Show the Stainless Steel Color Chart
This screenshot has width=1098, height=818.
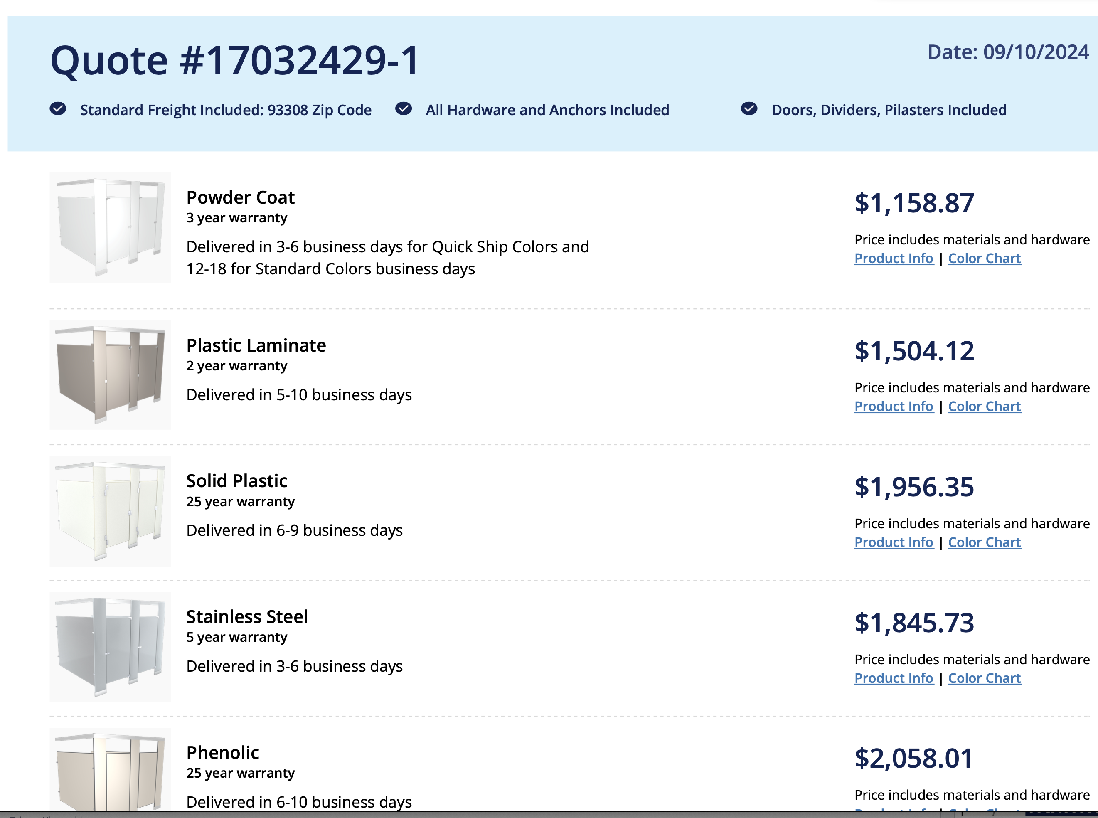click(x=984, y=678)
